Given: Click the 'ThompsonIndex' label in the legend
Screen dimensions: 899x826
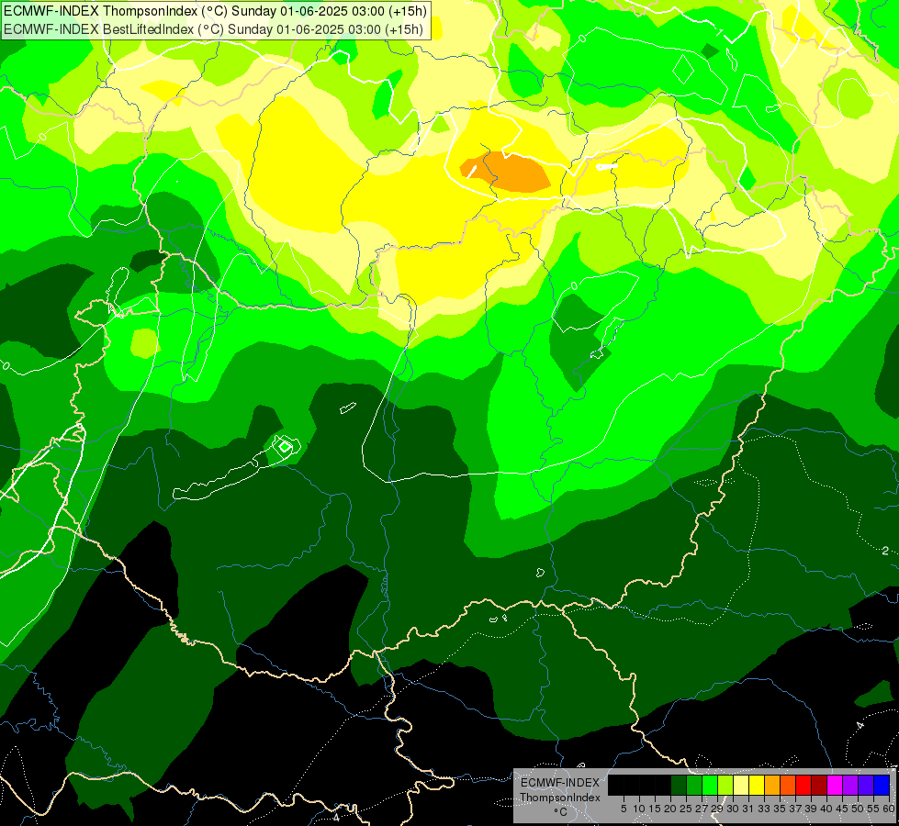Looking at the screenshot, I should tap(560, 798).
